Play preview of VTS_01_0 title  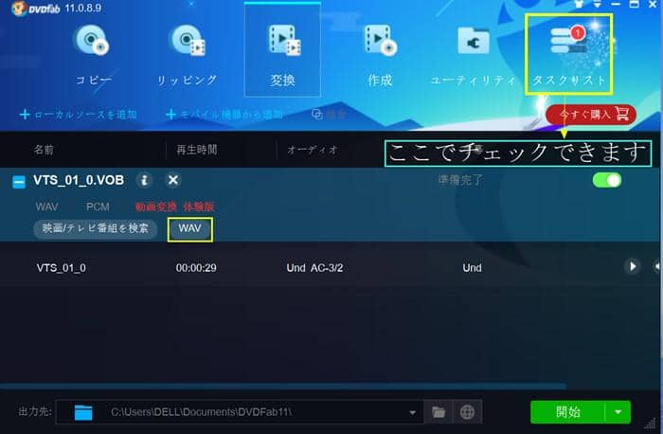click(x=632, y=266)
